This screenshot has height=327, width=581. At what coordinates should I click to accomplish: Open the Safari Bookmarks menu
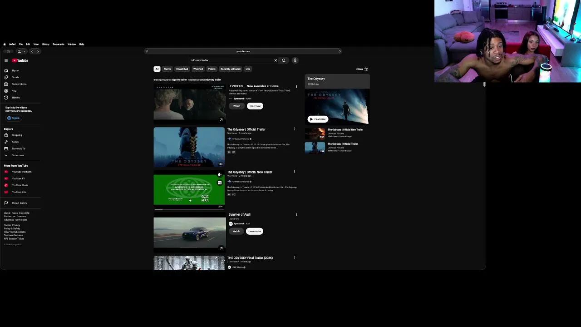(x=59, y=44)
